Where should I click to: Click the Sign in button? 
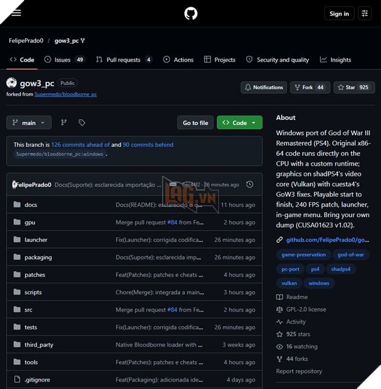[x=339, y=14]
